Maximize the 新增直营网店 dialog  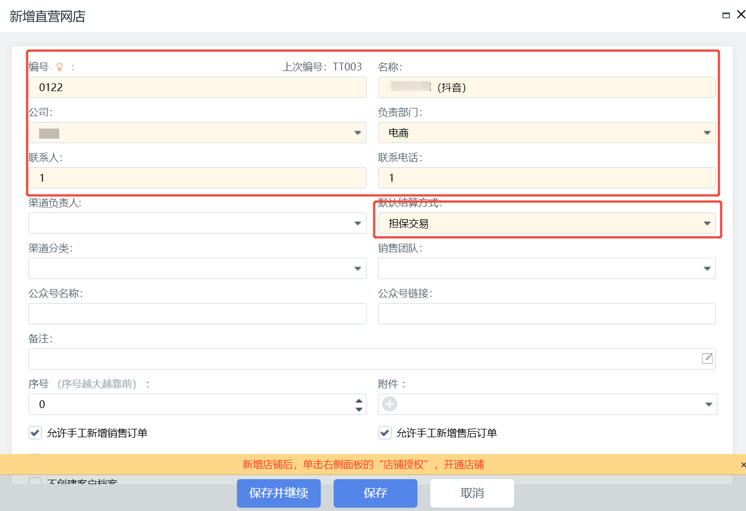pyautogui.click(x=726, y=16)
